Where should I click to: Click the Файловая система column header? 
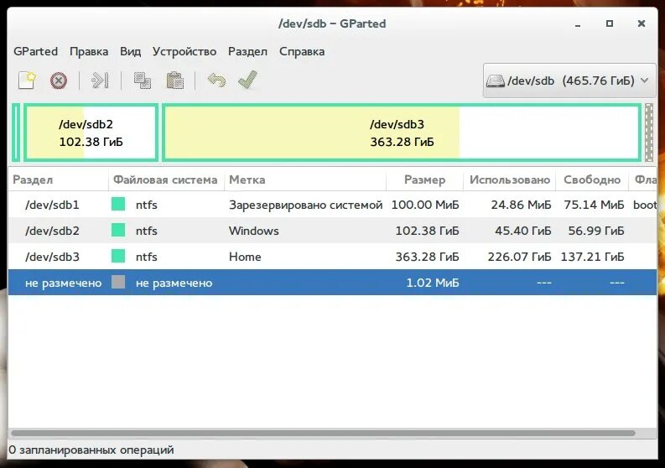[x=165, y=179]
